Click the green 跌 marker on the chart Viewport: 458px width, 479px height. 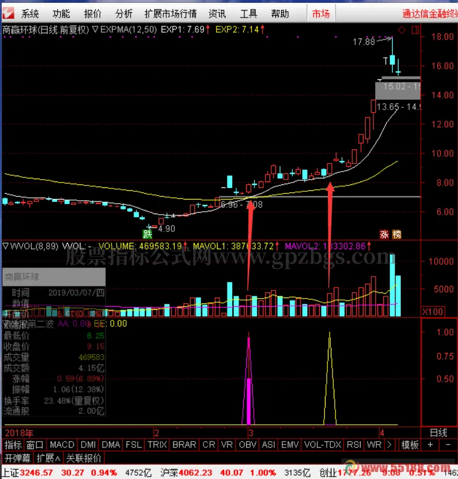[148, 234]
